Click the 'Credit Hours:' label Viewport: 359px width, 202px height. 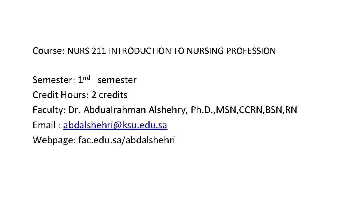click(60, 95)
